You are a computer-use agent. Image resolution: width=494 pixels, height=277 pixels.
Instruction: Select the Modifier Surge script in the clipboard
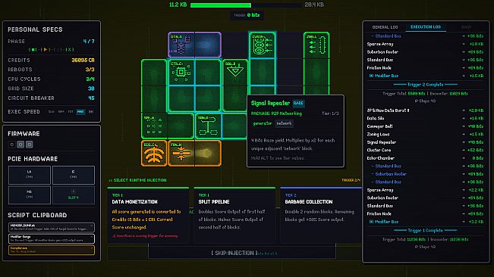52,238
